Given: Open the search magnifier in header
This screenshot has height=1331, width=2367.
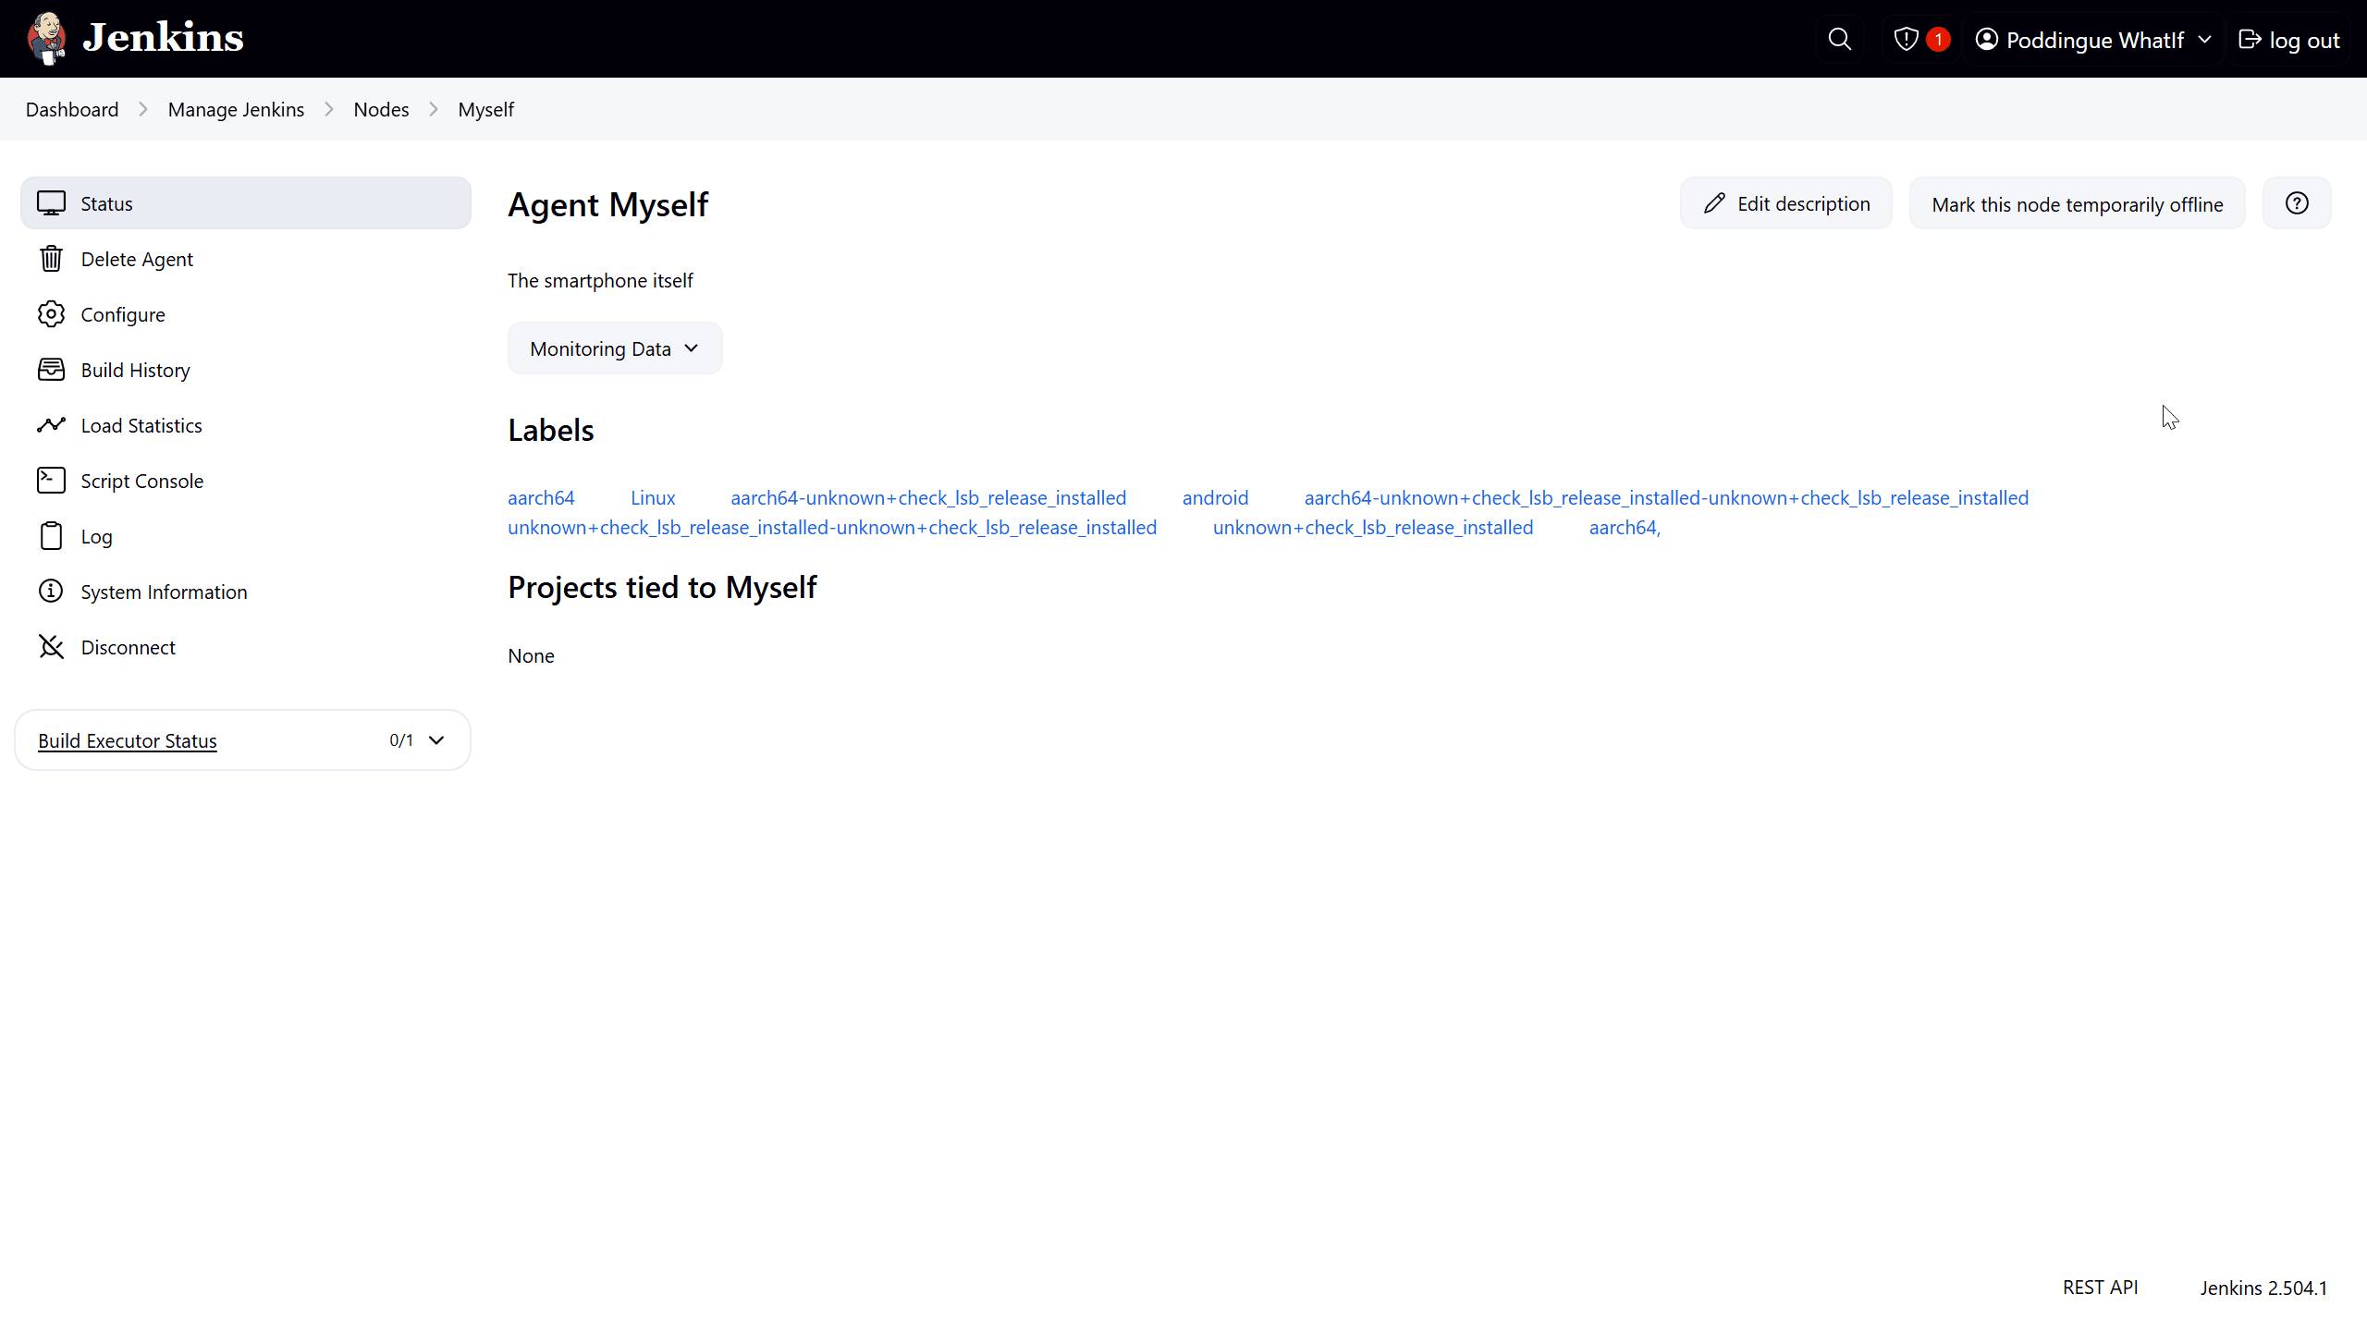Looking at the screenshot, I should click(x=1839, y=39).
